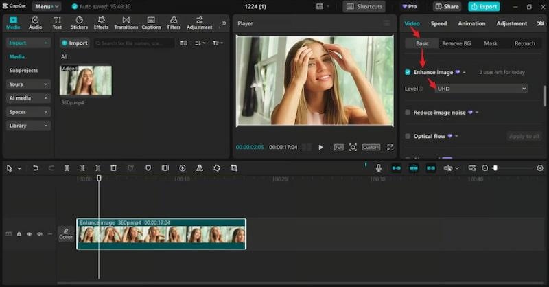Switch to the Animation tab

tap(471, 23)
